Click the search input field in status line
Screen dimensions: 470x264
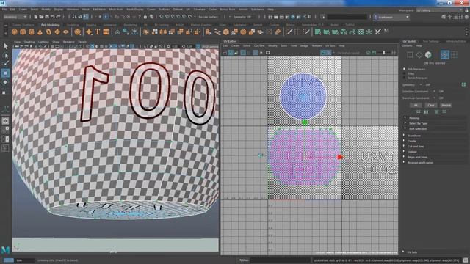347,17
